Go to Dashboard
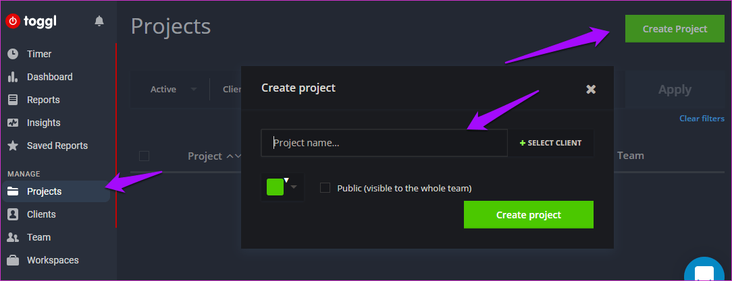The width and height of the screenshot is (732, 281). (x=49, y=77)
